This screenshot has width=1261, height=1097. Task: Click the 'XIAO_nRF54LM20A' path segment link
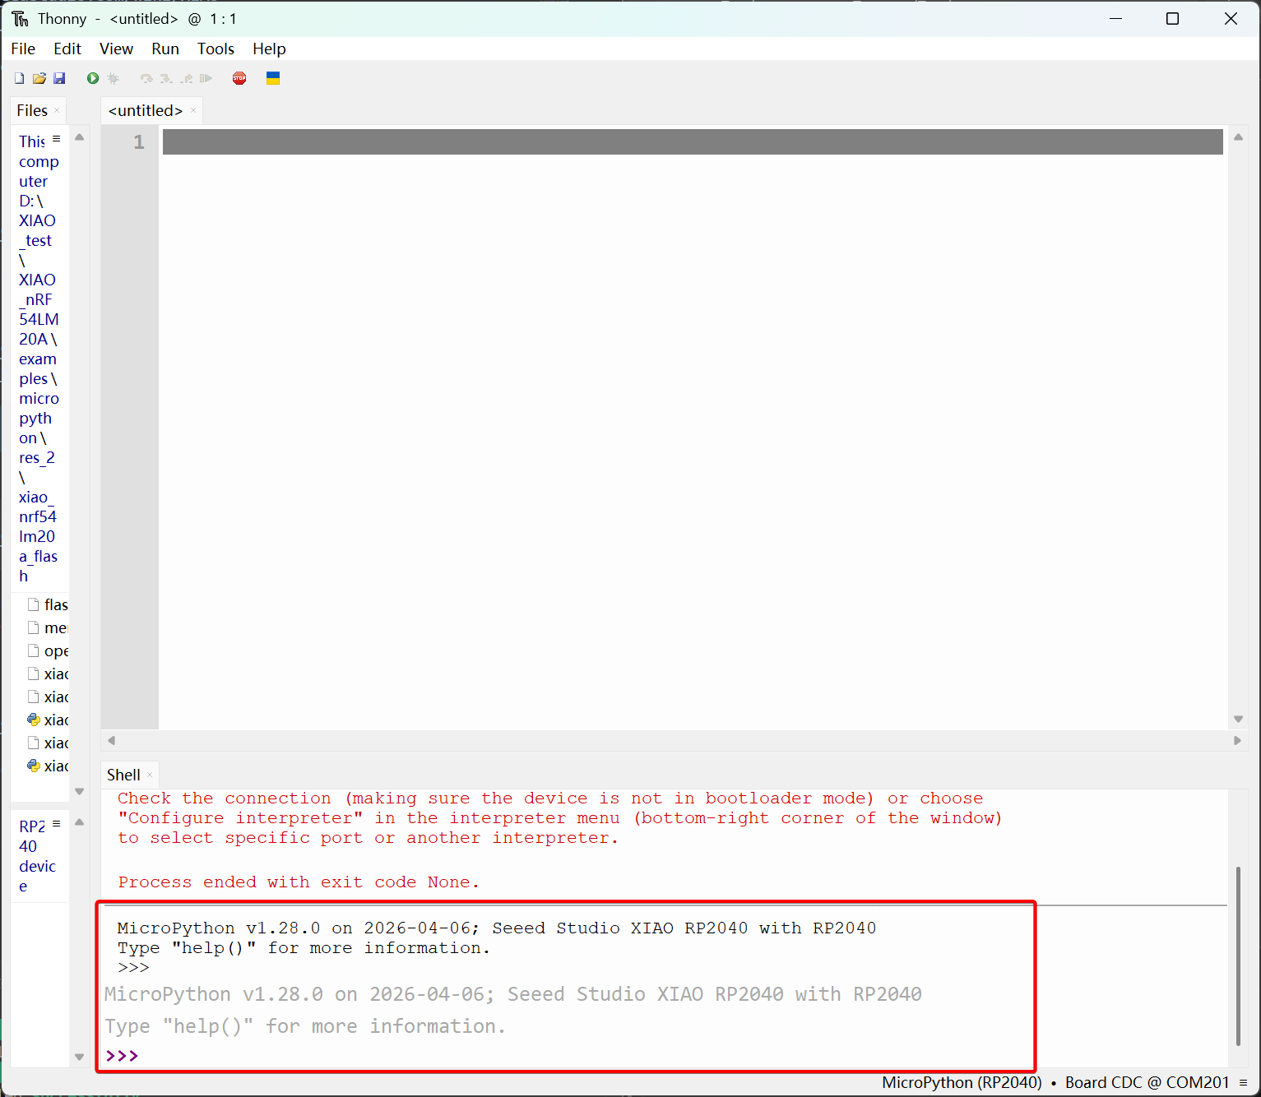click(39, 309)
